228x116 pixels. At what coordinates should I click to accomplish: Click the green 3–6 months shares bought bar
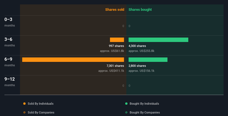click(x=158, y=40)
